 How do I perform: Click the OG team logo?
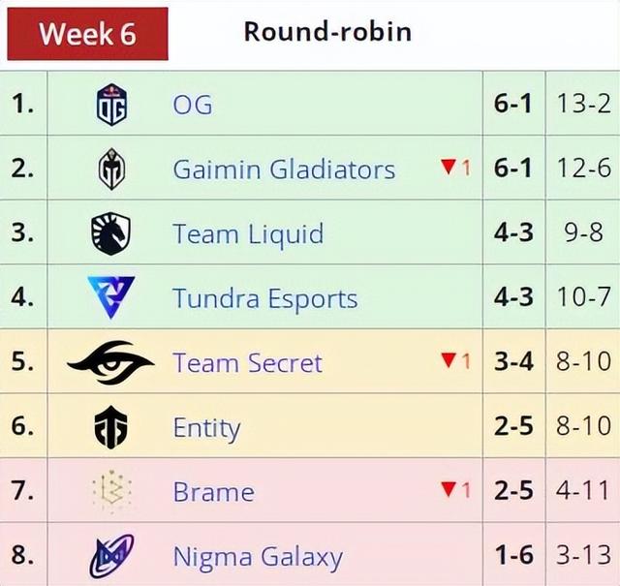112,105
